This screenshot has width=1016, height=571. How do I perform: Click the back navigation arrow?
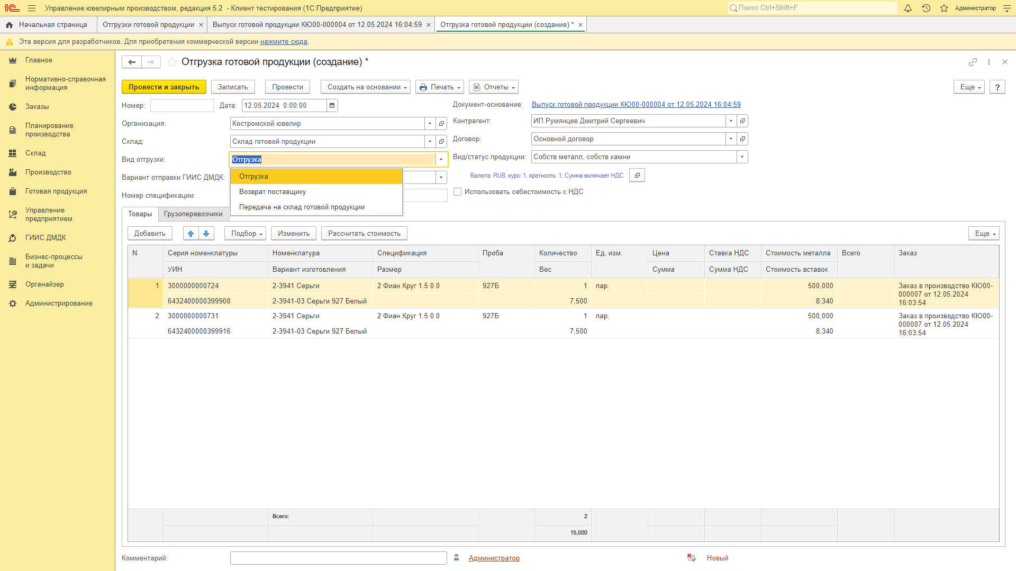(x=132, y=62)
